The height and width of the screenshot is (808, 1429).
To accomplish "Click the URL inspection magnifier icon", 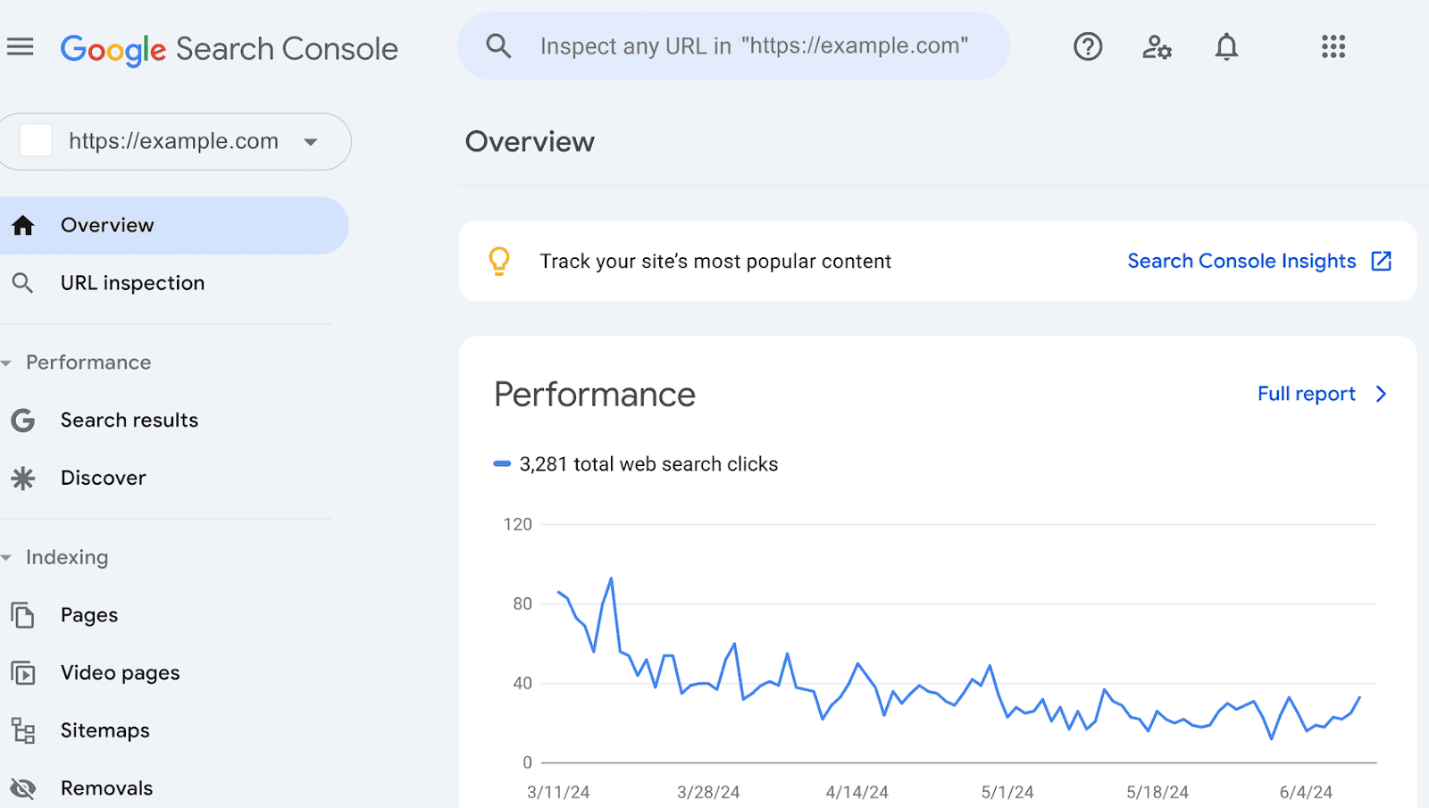I will 22,283.
